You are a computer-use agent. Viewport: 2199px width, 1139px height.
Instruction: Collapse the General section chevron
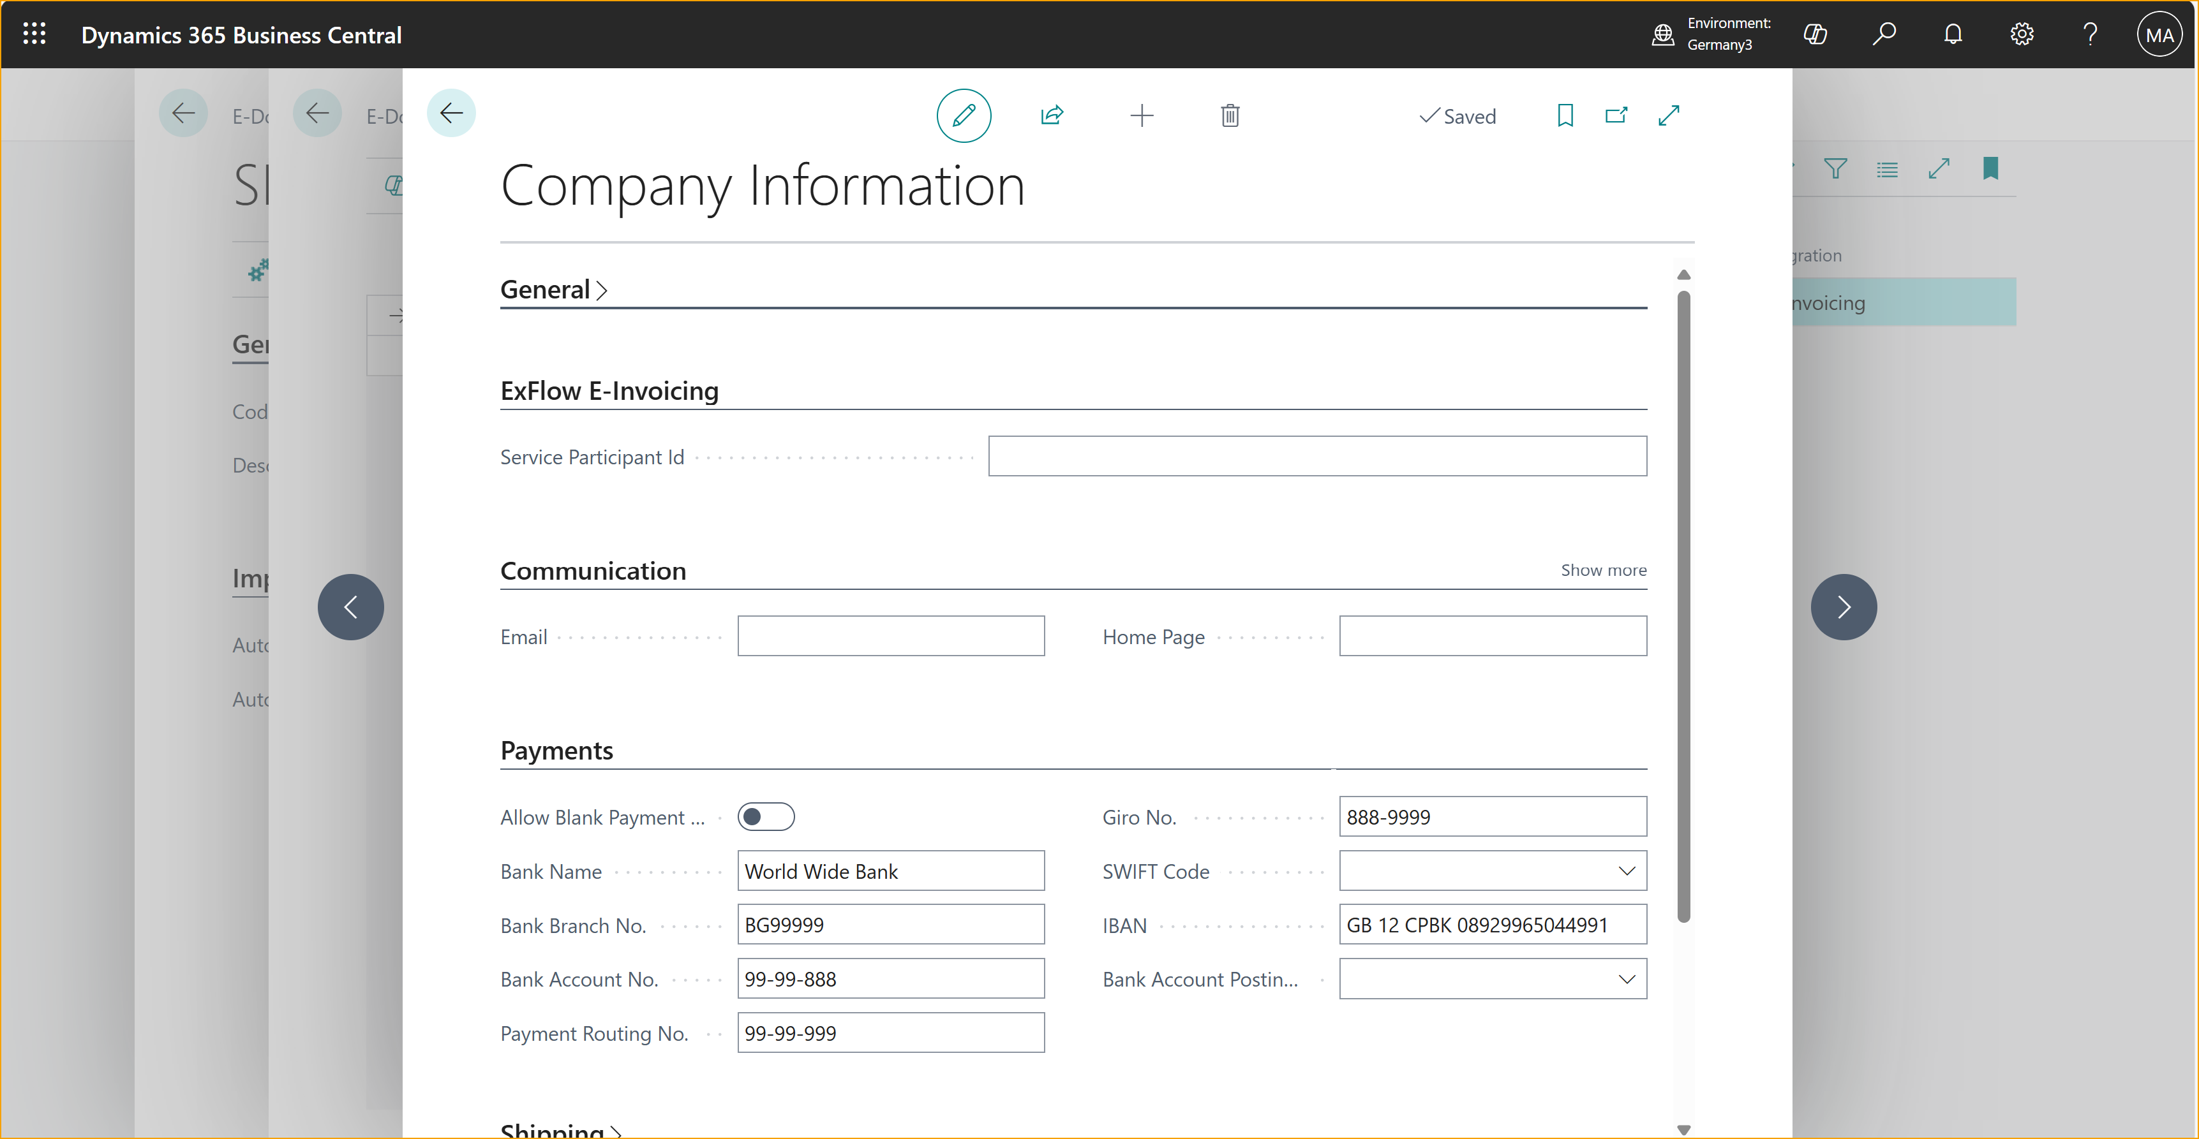(602, 290)
